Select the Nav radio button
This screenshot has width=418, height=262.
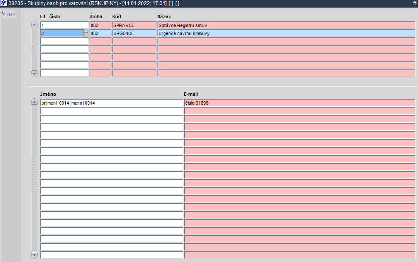point(4,14)
